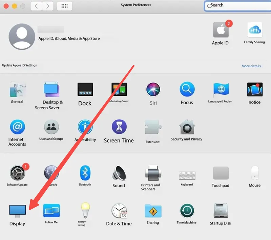271x240 pixels.
Task: Click the back navigation arrow
Action: coord(36,6)
